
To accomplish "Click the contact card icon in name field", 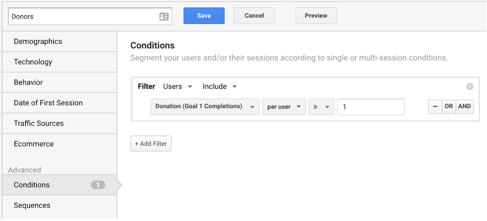I will click(x=164, y=16).
